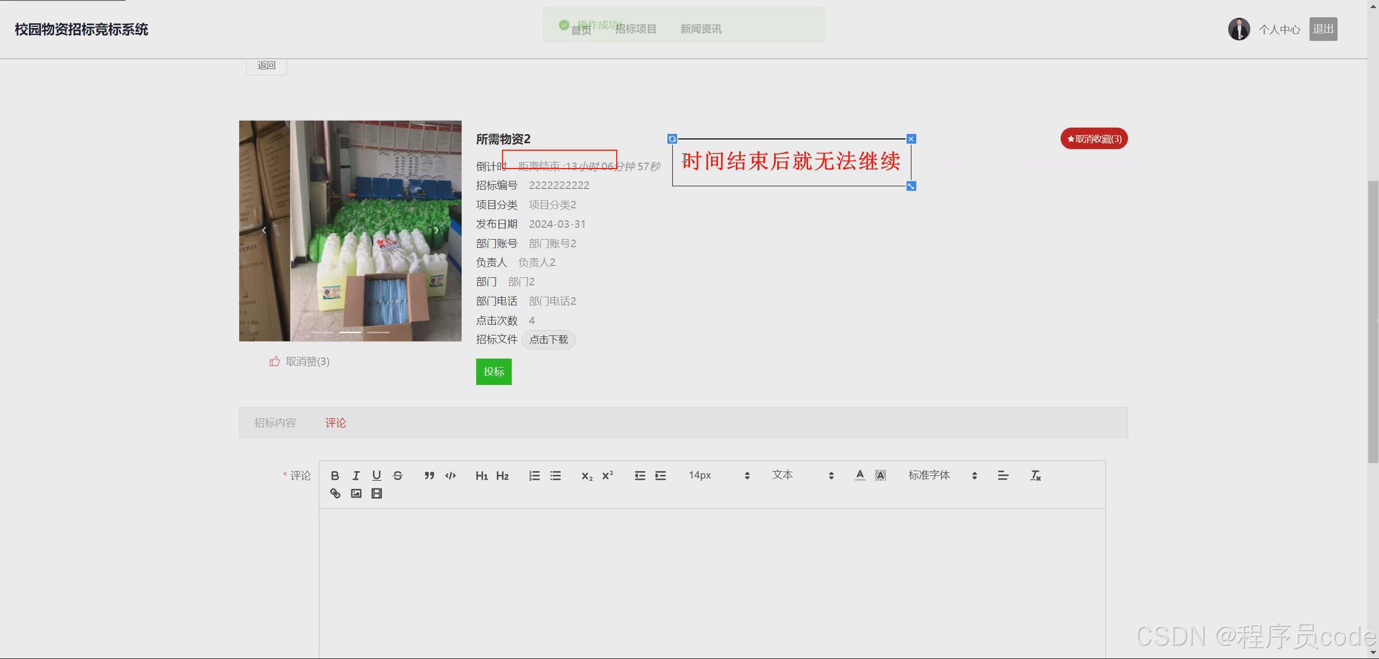Click the strikethrough icon
Screen dimensions: 1379x659
click(398, 475)
